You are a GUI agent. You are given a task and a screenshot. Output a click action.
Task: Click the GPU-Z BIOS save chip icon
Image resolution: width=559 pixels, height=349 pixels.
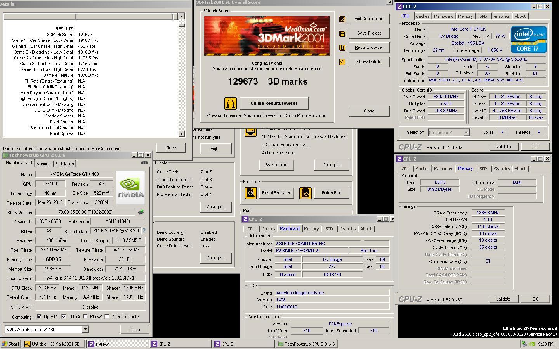(141, 212)
